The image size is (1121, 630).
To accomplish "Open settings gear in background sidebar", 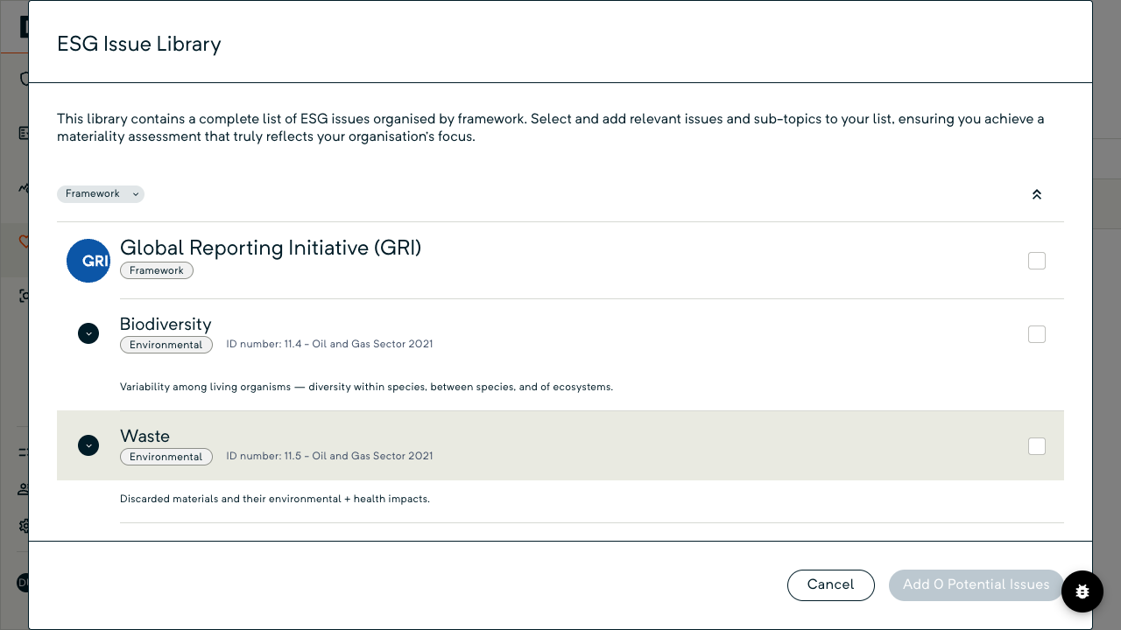I will pos(25,526).
